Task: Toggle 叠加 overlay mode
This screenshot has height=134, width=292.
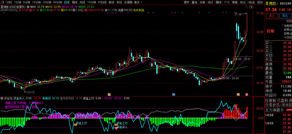Action: (x=194, y=2)
